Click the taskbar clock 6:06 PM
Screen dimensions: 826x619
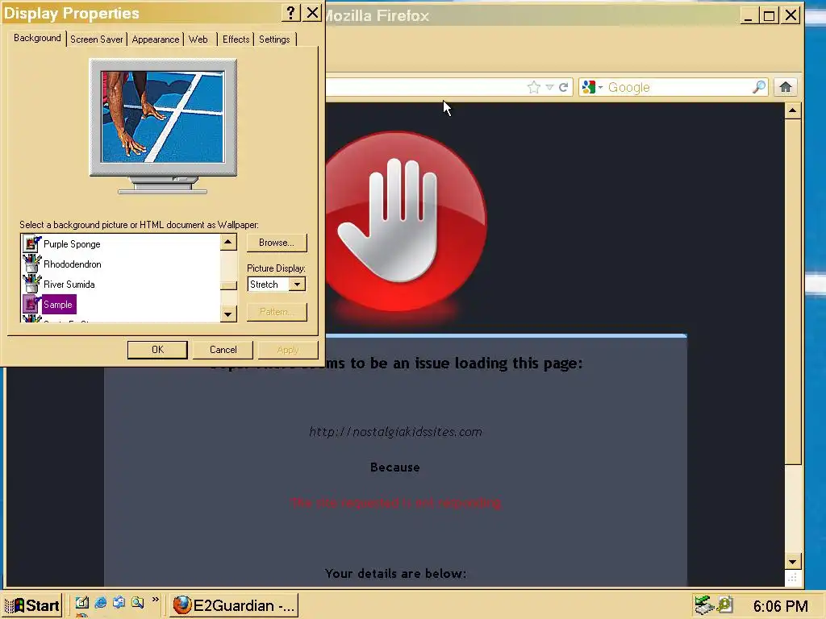click(780, 606)
